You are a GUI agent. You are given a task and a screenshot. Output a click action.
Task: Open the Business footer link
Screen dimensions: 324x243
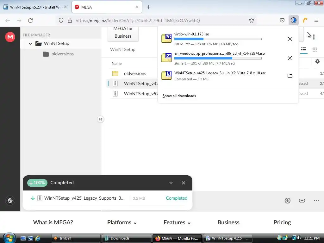[x=228, y=222]
